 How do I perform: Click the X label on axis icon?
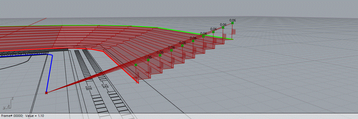click(9, 106)
